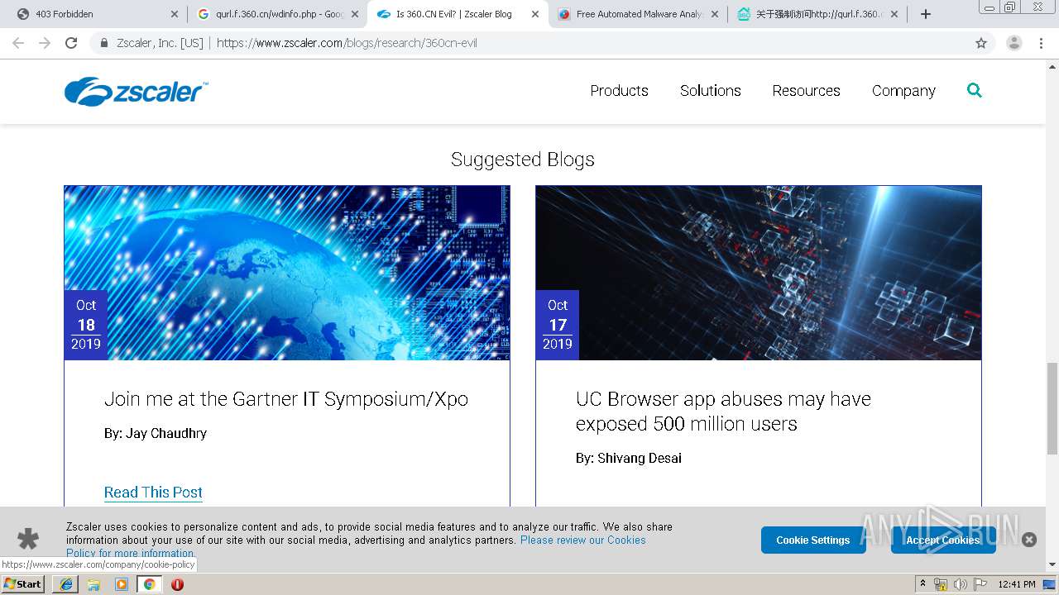Open the dark cubes blog thumbnail
Screen dimensions: 1059x595
759,273
